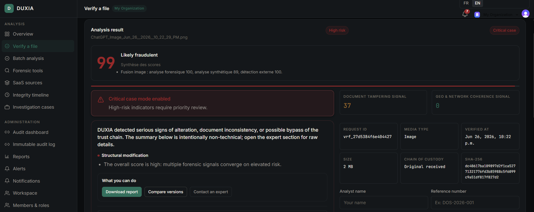Open the Reports section

pyautogui.click(x=21, y=157)
